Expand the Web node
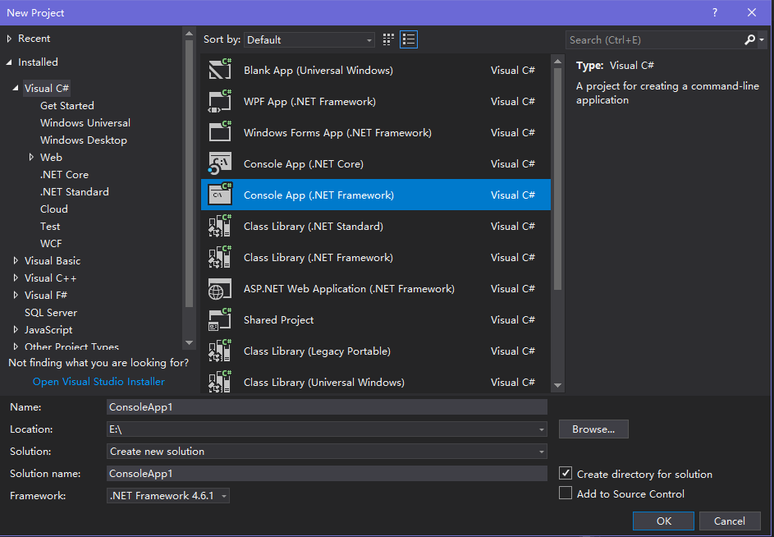 [x=31, y=157]
